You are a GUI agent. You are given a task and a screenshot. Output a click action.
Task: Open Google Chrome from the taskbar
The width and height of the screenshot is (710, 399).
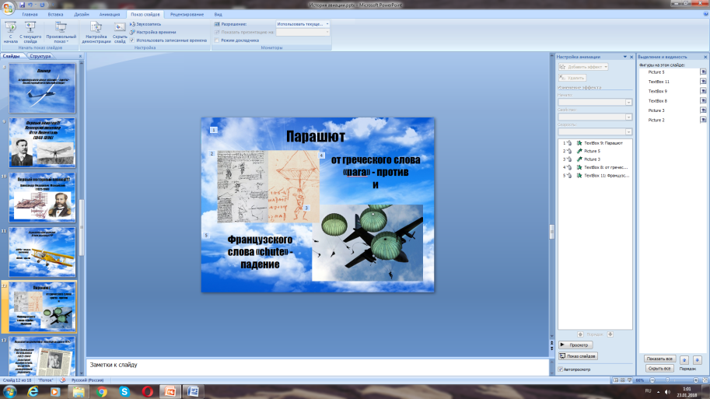coord(101,392)
